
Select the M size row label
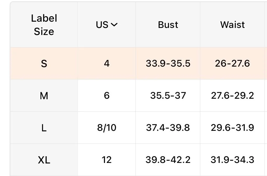coord(44,96)
